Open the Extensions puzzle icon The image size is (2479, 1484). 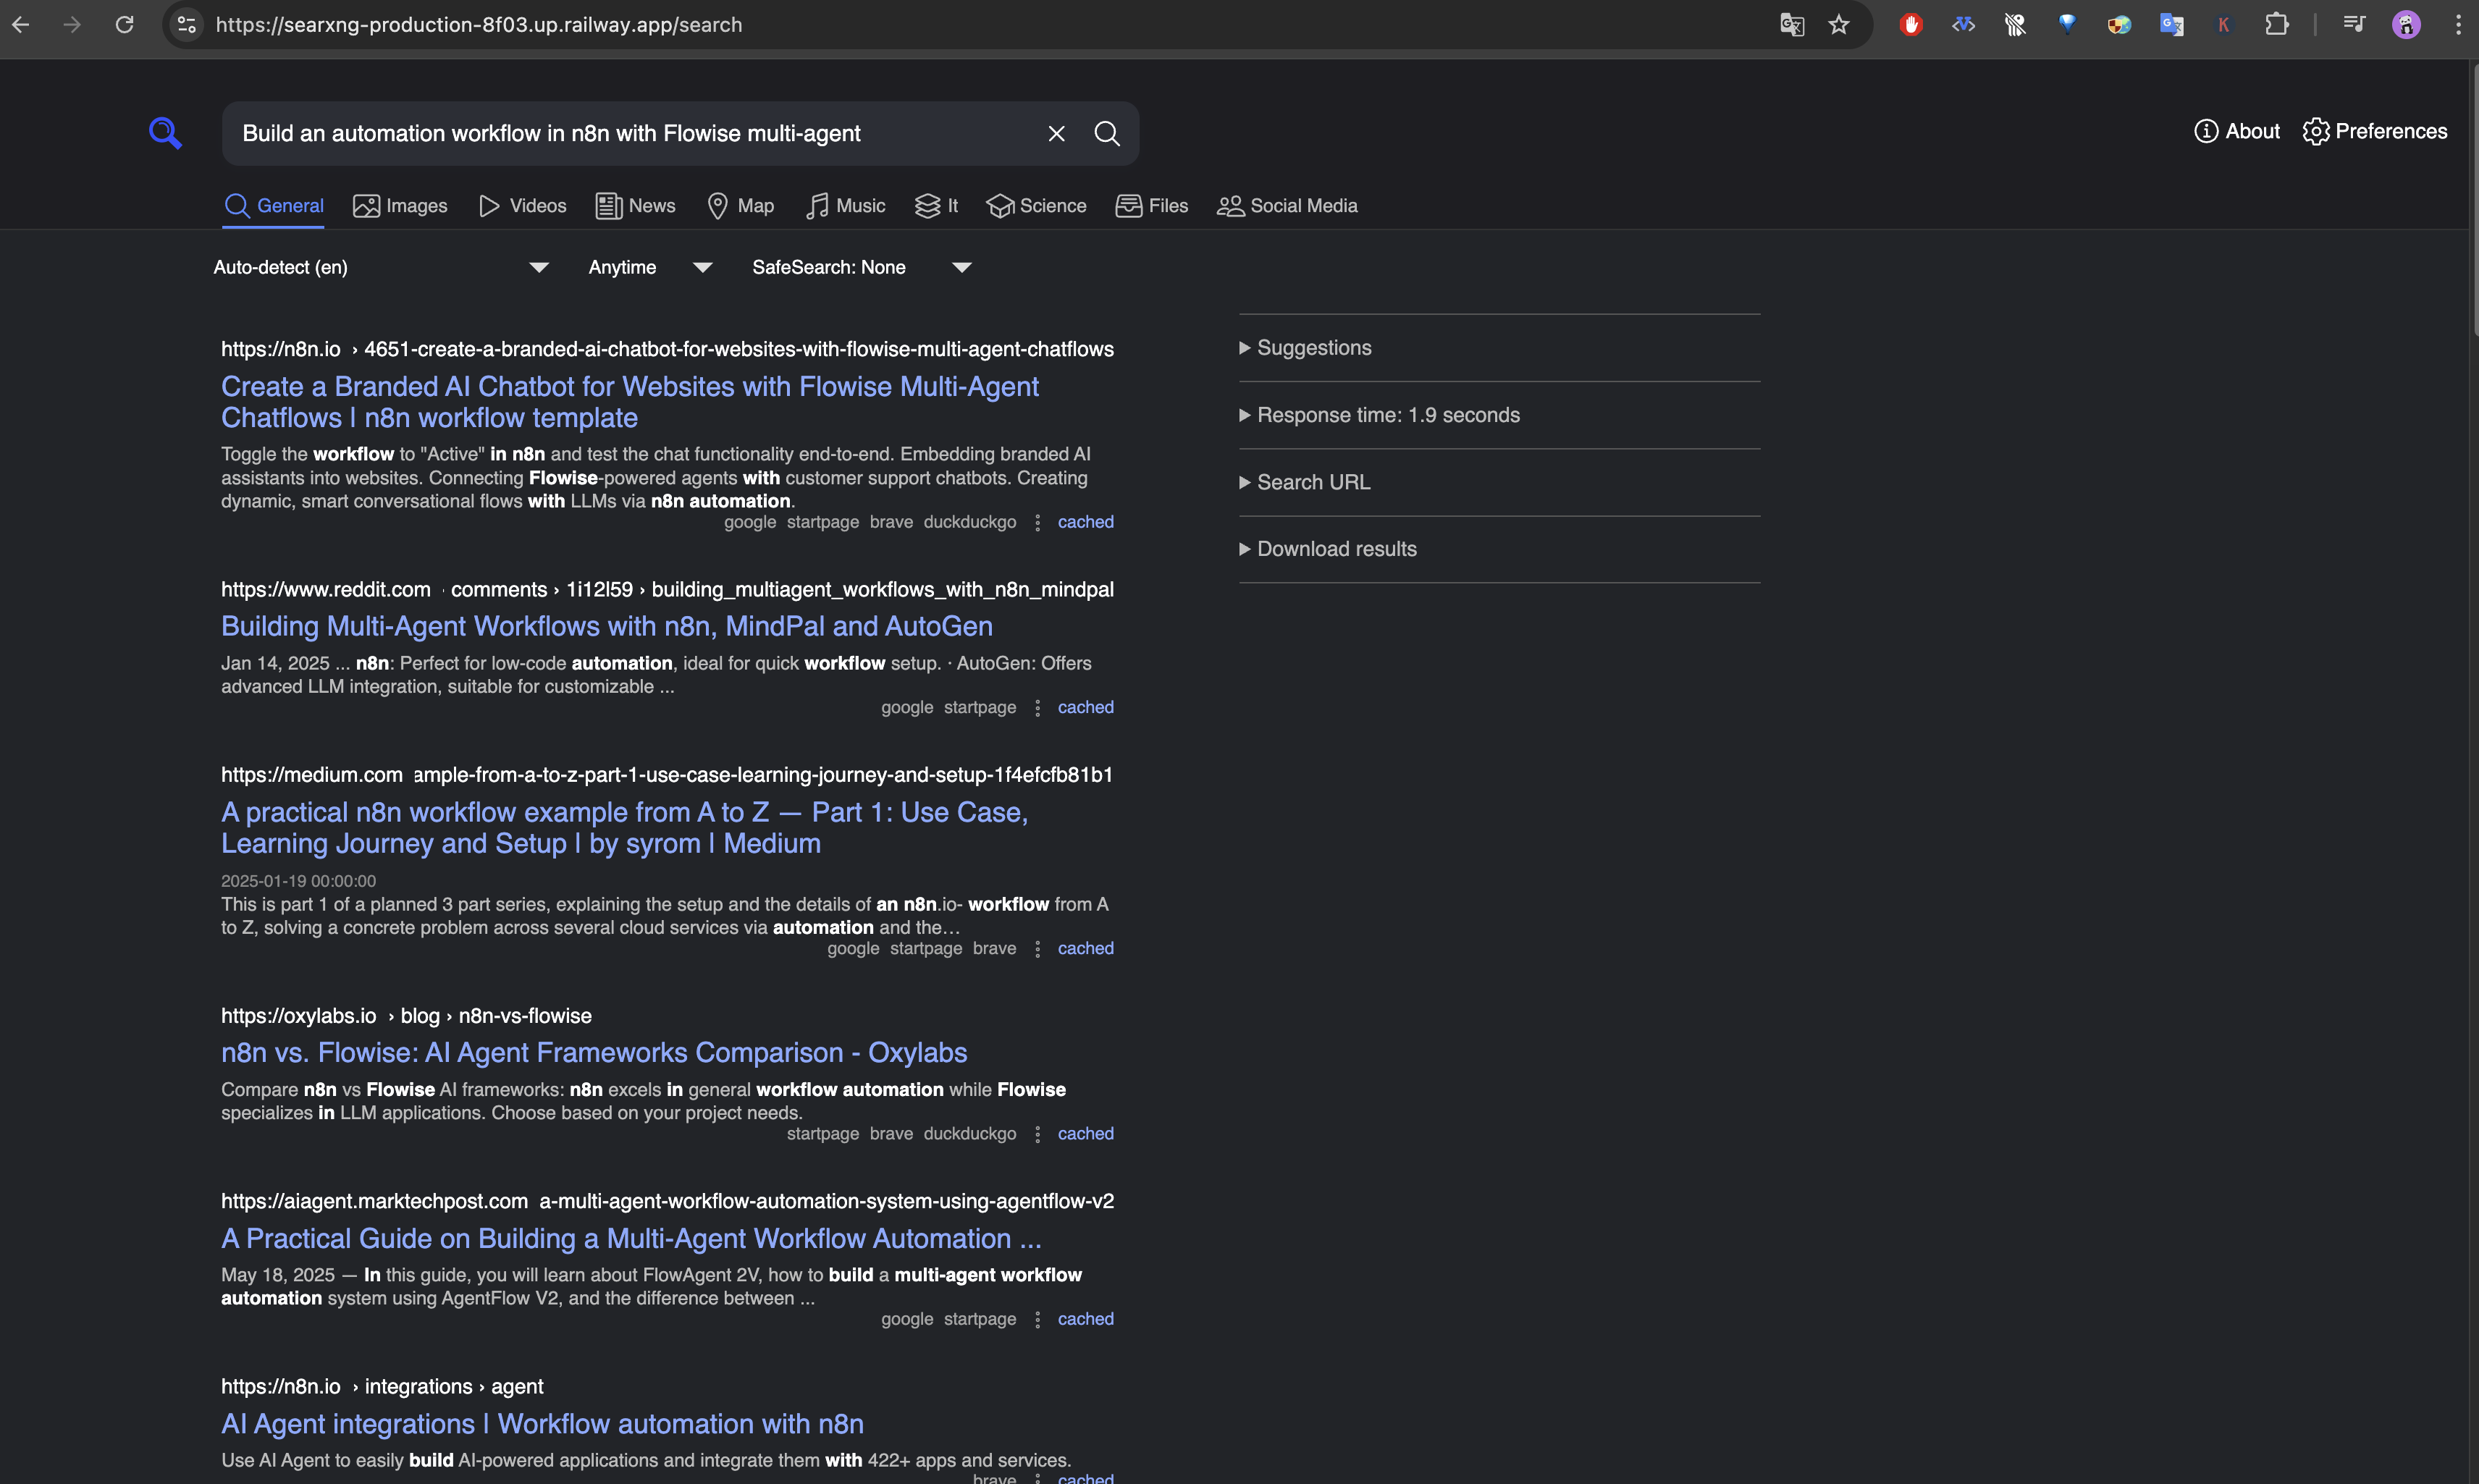2277,24
